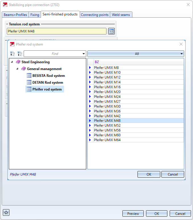The height and width of the screenshot is (220, 193).
Task: Click the row arrow of Pfeifer UMIX M30
Action: tap(90, 106)
